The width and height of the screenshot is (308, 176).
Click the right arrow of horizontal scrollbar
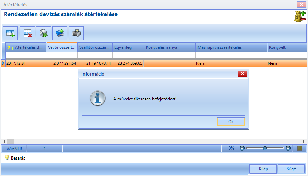point(303,141)
